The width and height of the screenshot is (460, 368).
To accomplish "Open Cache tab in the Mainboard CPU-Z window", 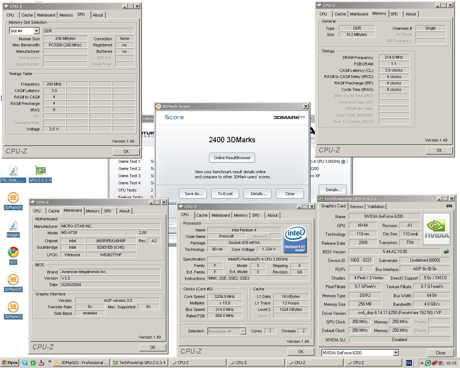I will tap(54, 211).
